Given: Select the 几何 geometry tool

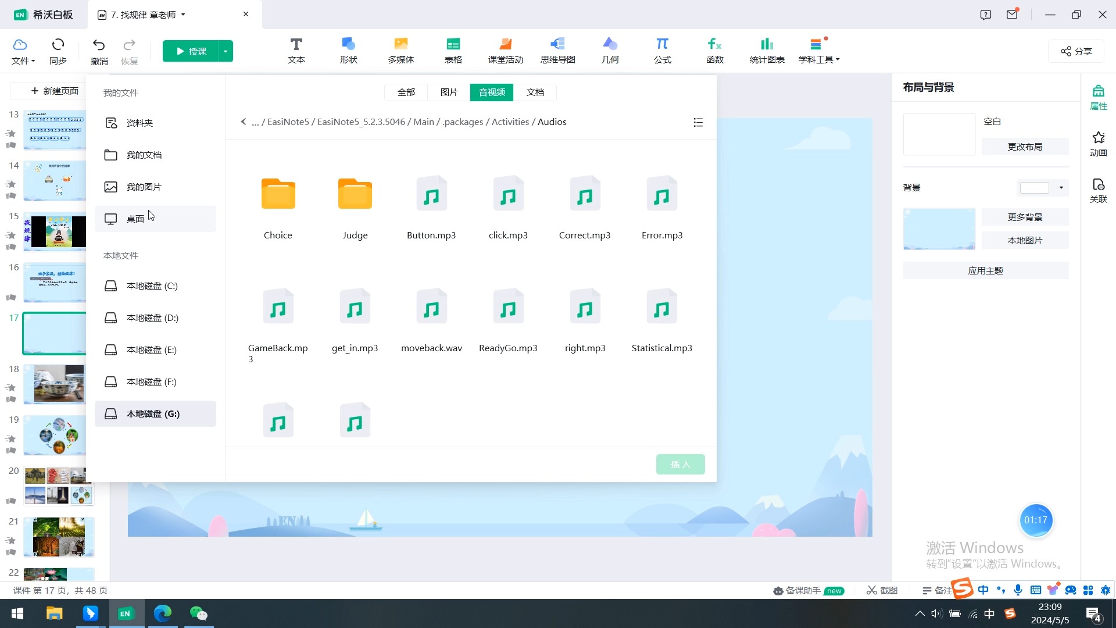Looking at the screenshot, I should point(610,51).
